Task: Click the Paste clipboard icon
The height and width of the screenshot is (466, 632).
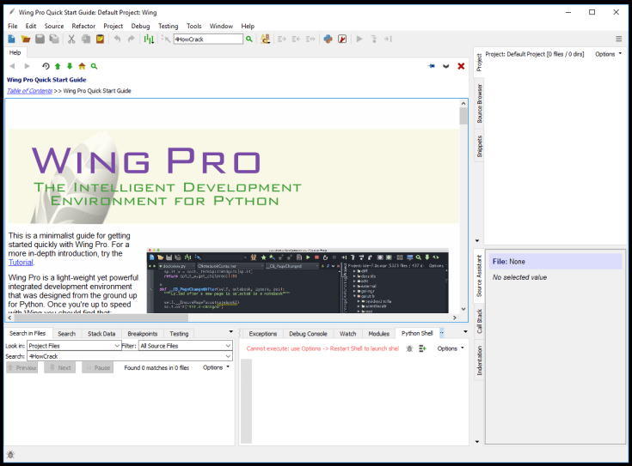Action: pyautogui.click(x=100, y=39)
